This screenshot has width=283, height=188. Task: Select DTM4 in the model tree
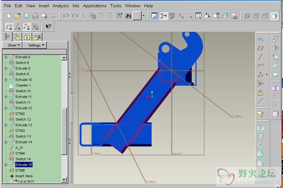(20, 153)
